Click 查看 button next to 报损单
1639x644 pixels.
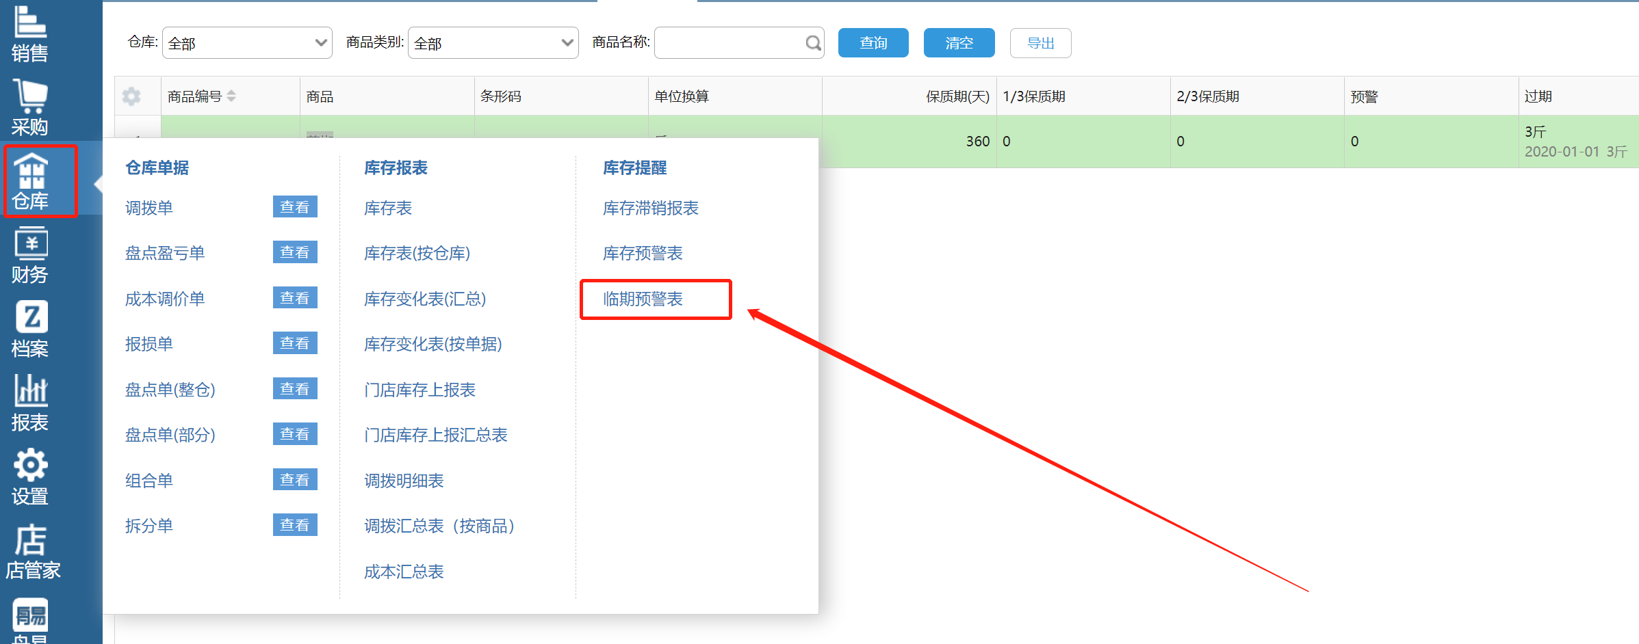click(x=295, y=343)
